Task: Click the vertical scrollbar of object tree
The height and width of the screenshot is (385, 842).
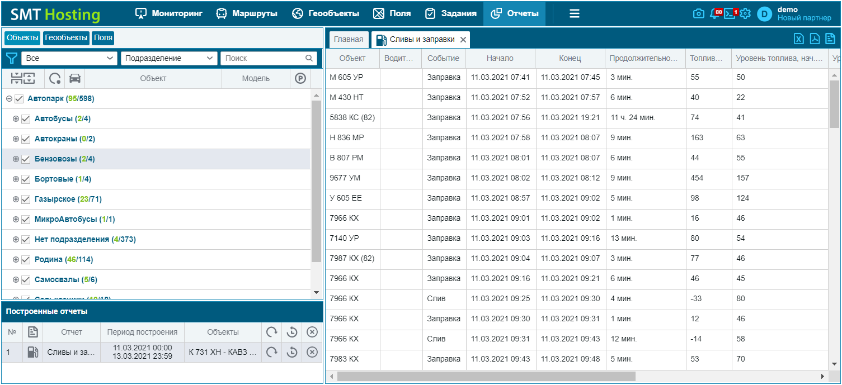Action: click(316, 182)
